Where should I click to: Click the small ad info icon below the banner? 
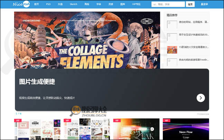(16, 113)
